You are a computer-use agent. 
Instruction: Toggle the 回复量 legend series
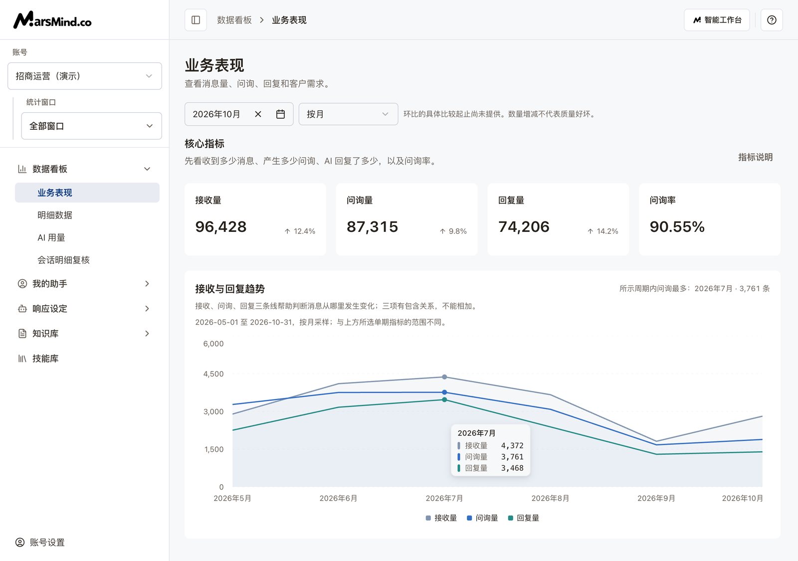[x=523, y=518]
